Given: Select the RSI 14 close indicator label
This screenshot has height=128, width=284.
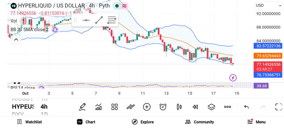Looking at the screenshot, I should (x=23, y=88).
